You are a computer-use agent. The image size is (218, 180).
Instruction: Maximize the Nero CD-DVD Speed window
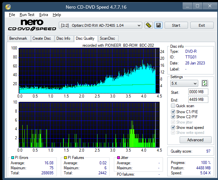tap(197, 6)
